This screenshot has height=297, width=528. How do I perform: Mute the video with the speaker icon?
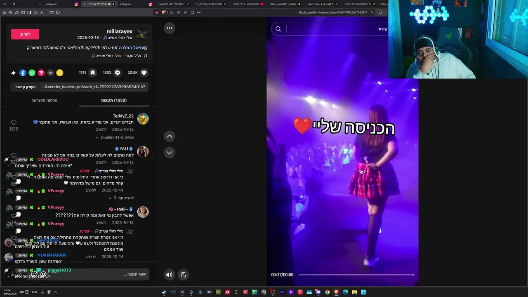(169, 275)
